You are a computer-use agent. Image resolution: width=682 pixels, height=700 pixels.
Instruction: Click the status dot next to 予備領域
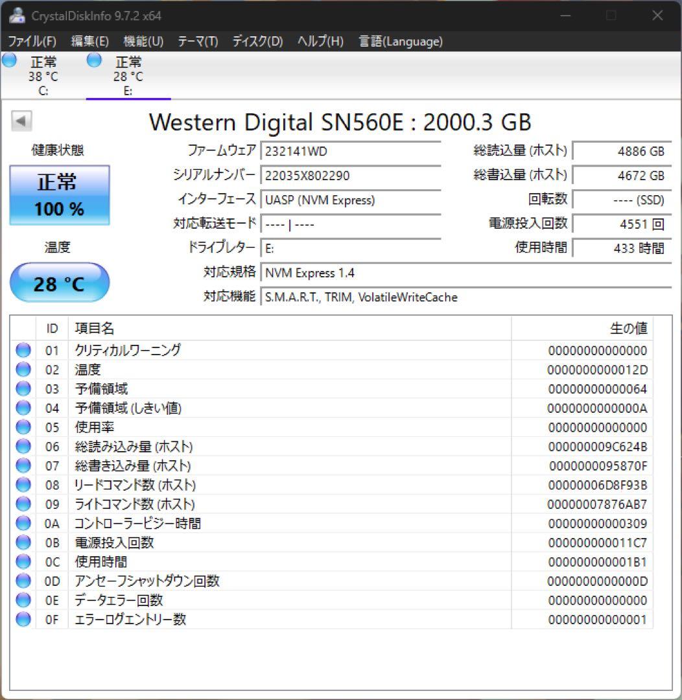click(23, 389)
